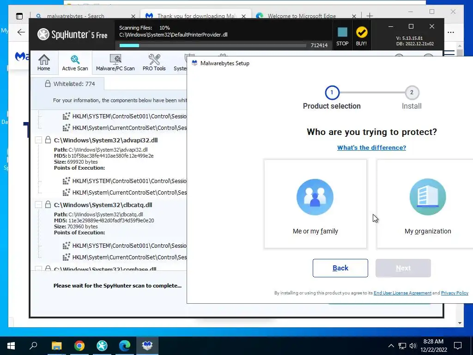Select CurrentControlSet registry row under advapi32.dll

coord(125,193)
